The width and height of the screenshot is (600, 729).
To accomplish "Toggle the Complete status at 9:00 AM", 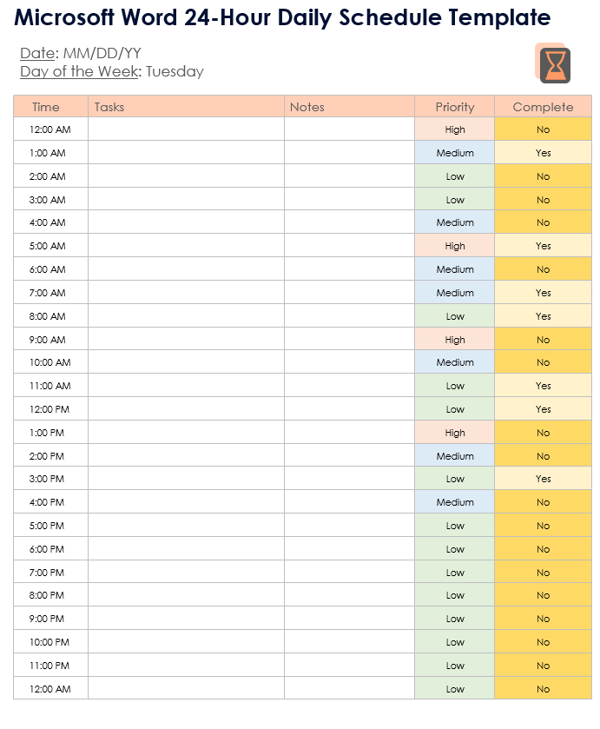I will click(543, 340).
